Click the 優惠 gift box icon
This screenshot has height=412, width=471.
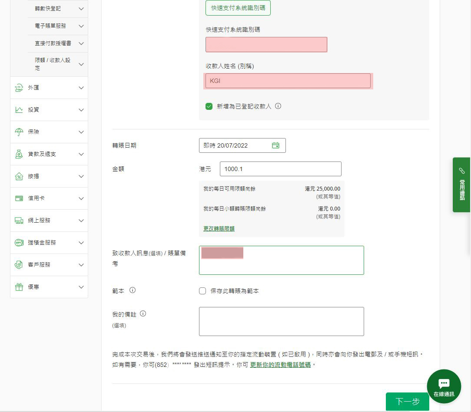click(19, 287)
